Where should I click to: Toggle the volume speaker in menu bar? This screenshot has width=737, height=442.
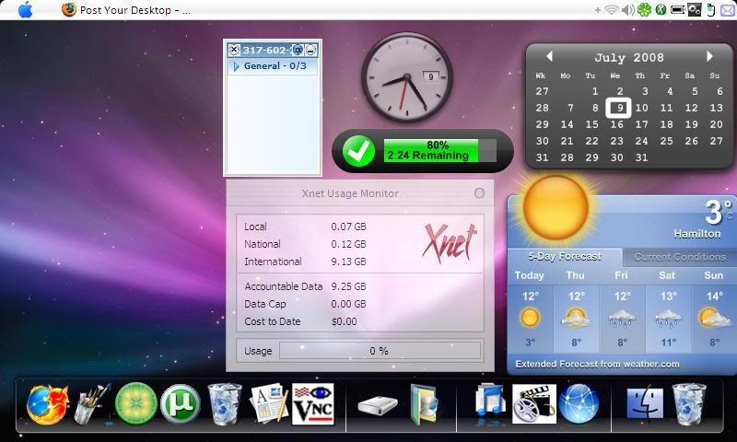pyautogui.click(x=627, y=9)
